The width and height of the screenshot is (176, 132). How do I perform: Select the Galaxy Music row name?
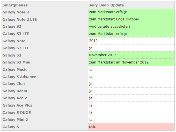tap(15, 69)
